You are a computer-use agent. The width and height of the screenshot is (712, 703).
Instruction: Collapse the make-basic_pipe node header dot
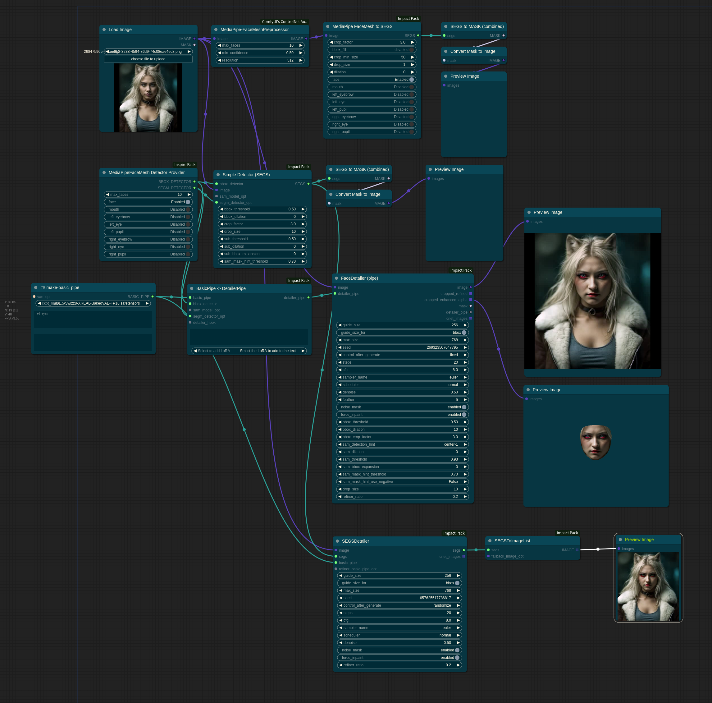coord(35,287)
